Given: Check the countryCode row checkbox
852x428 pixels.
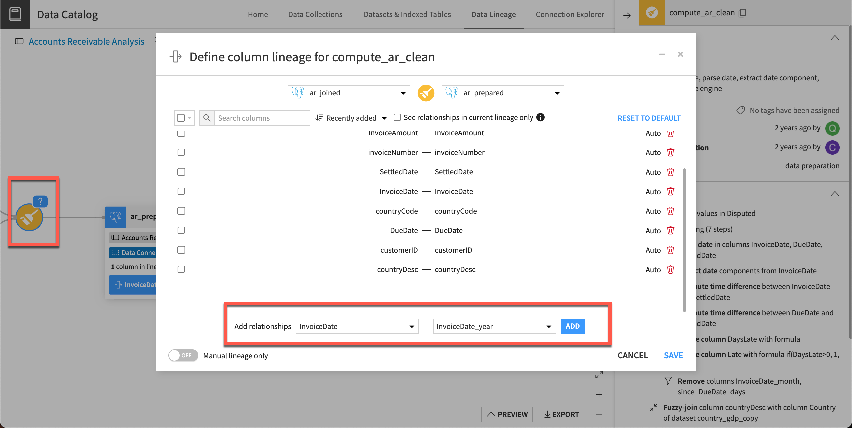Looking at the screenshot, I should 181,211.
